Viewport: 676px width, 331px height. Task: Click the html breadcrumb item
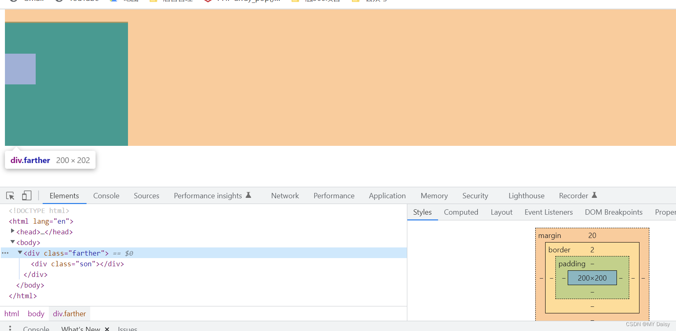point(12,314)
